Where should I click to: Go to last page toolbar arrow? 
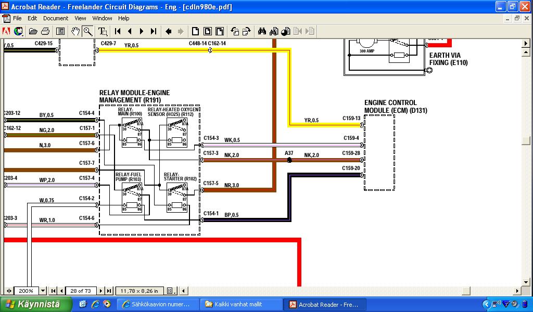click(153, 31)
